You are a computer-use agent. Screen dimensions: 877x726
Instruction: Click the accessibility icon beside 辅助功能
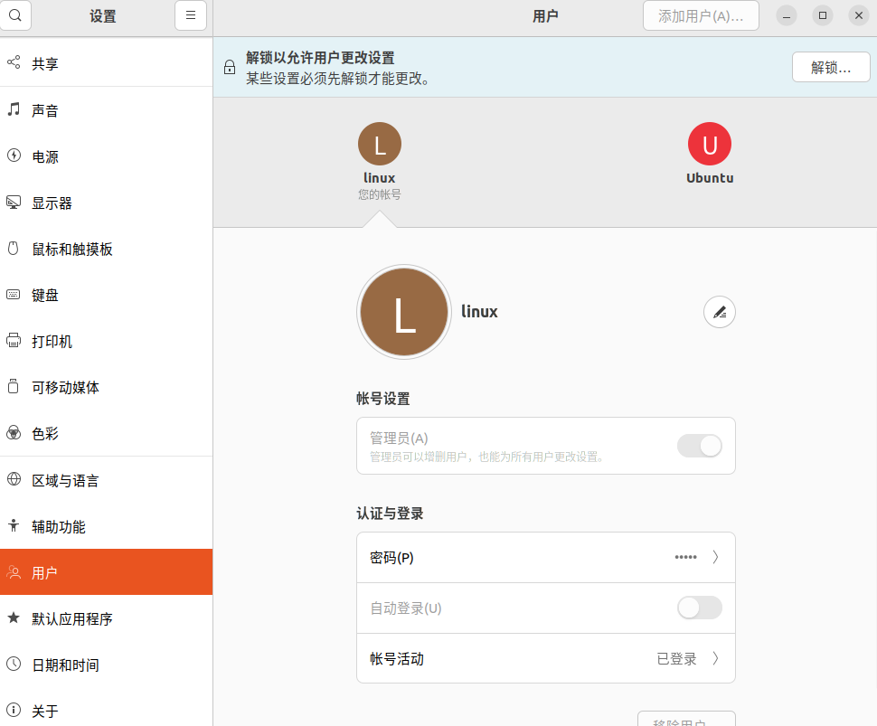click(14, 525)
